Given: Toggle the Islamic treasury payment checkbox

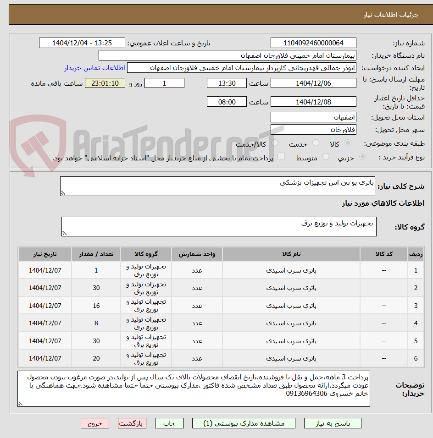Looking at the screenshot, I should (281, 156).
